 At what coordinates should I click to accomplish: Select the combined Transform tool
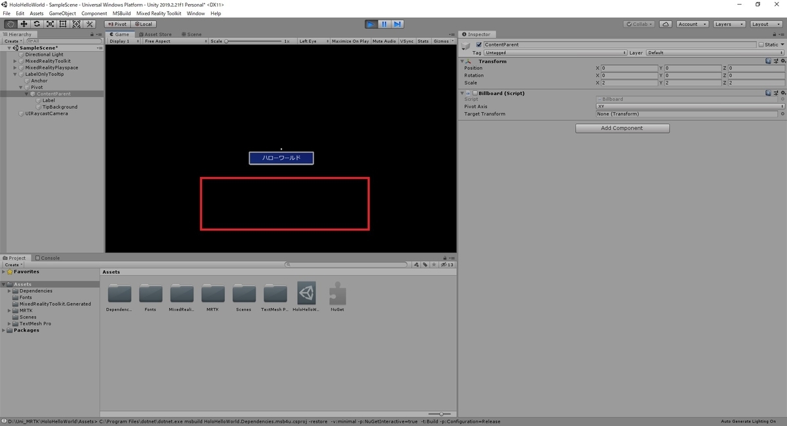[76, 24]
